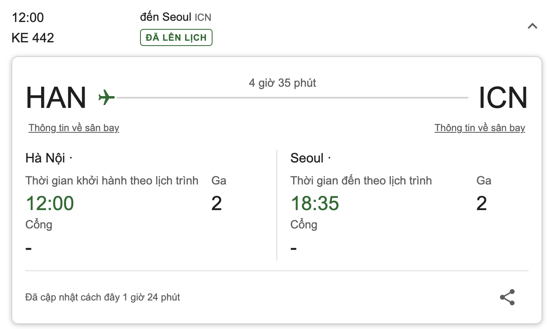
Task: Click the flight progress line
Action: [x=292, y=98]
